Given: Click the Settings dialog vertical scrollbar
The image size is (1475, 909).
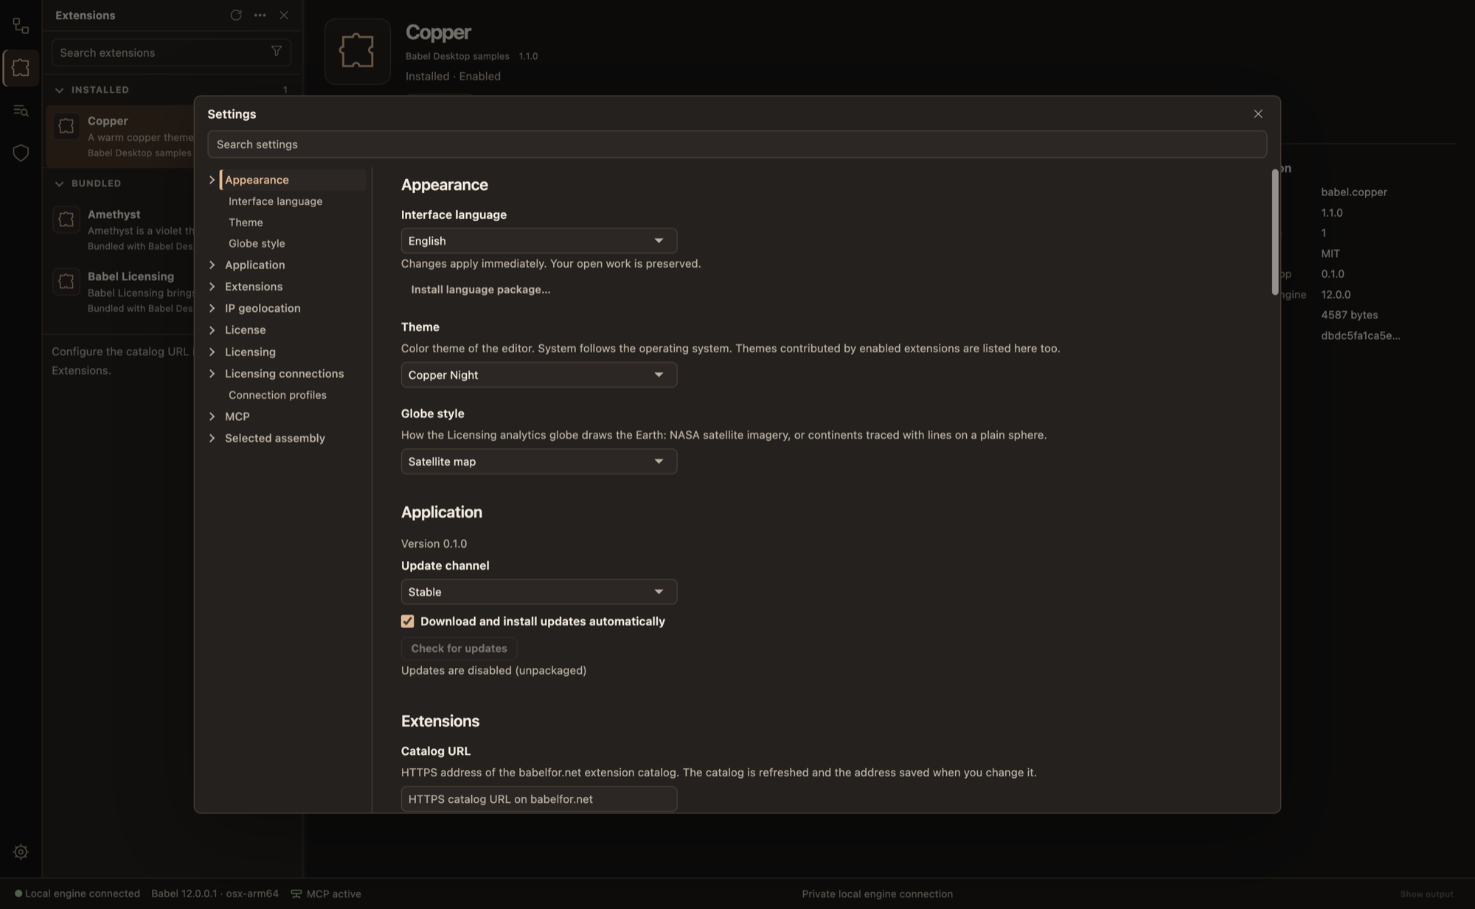Looking at the screenshot, I should click(x=1275, y=232).
